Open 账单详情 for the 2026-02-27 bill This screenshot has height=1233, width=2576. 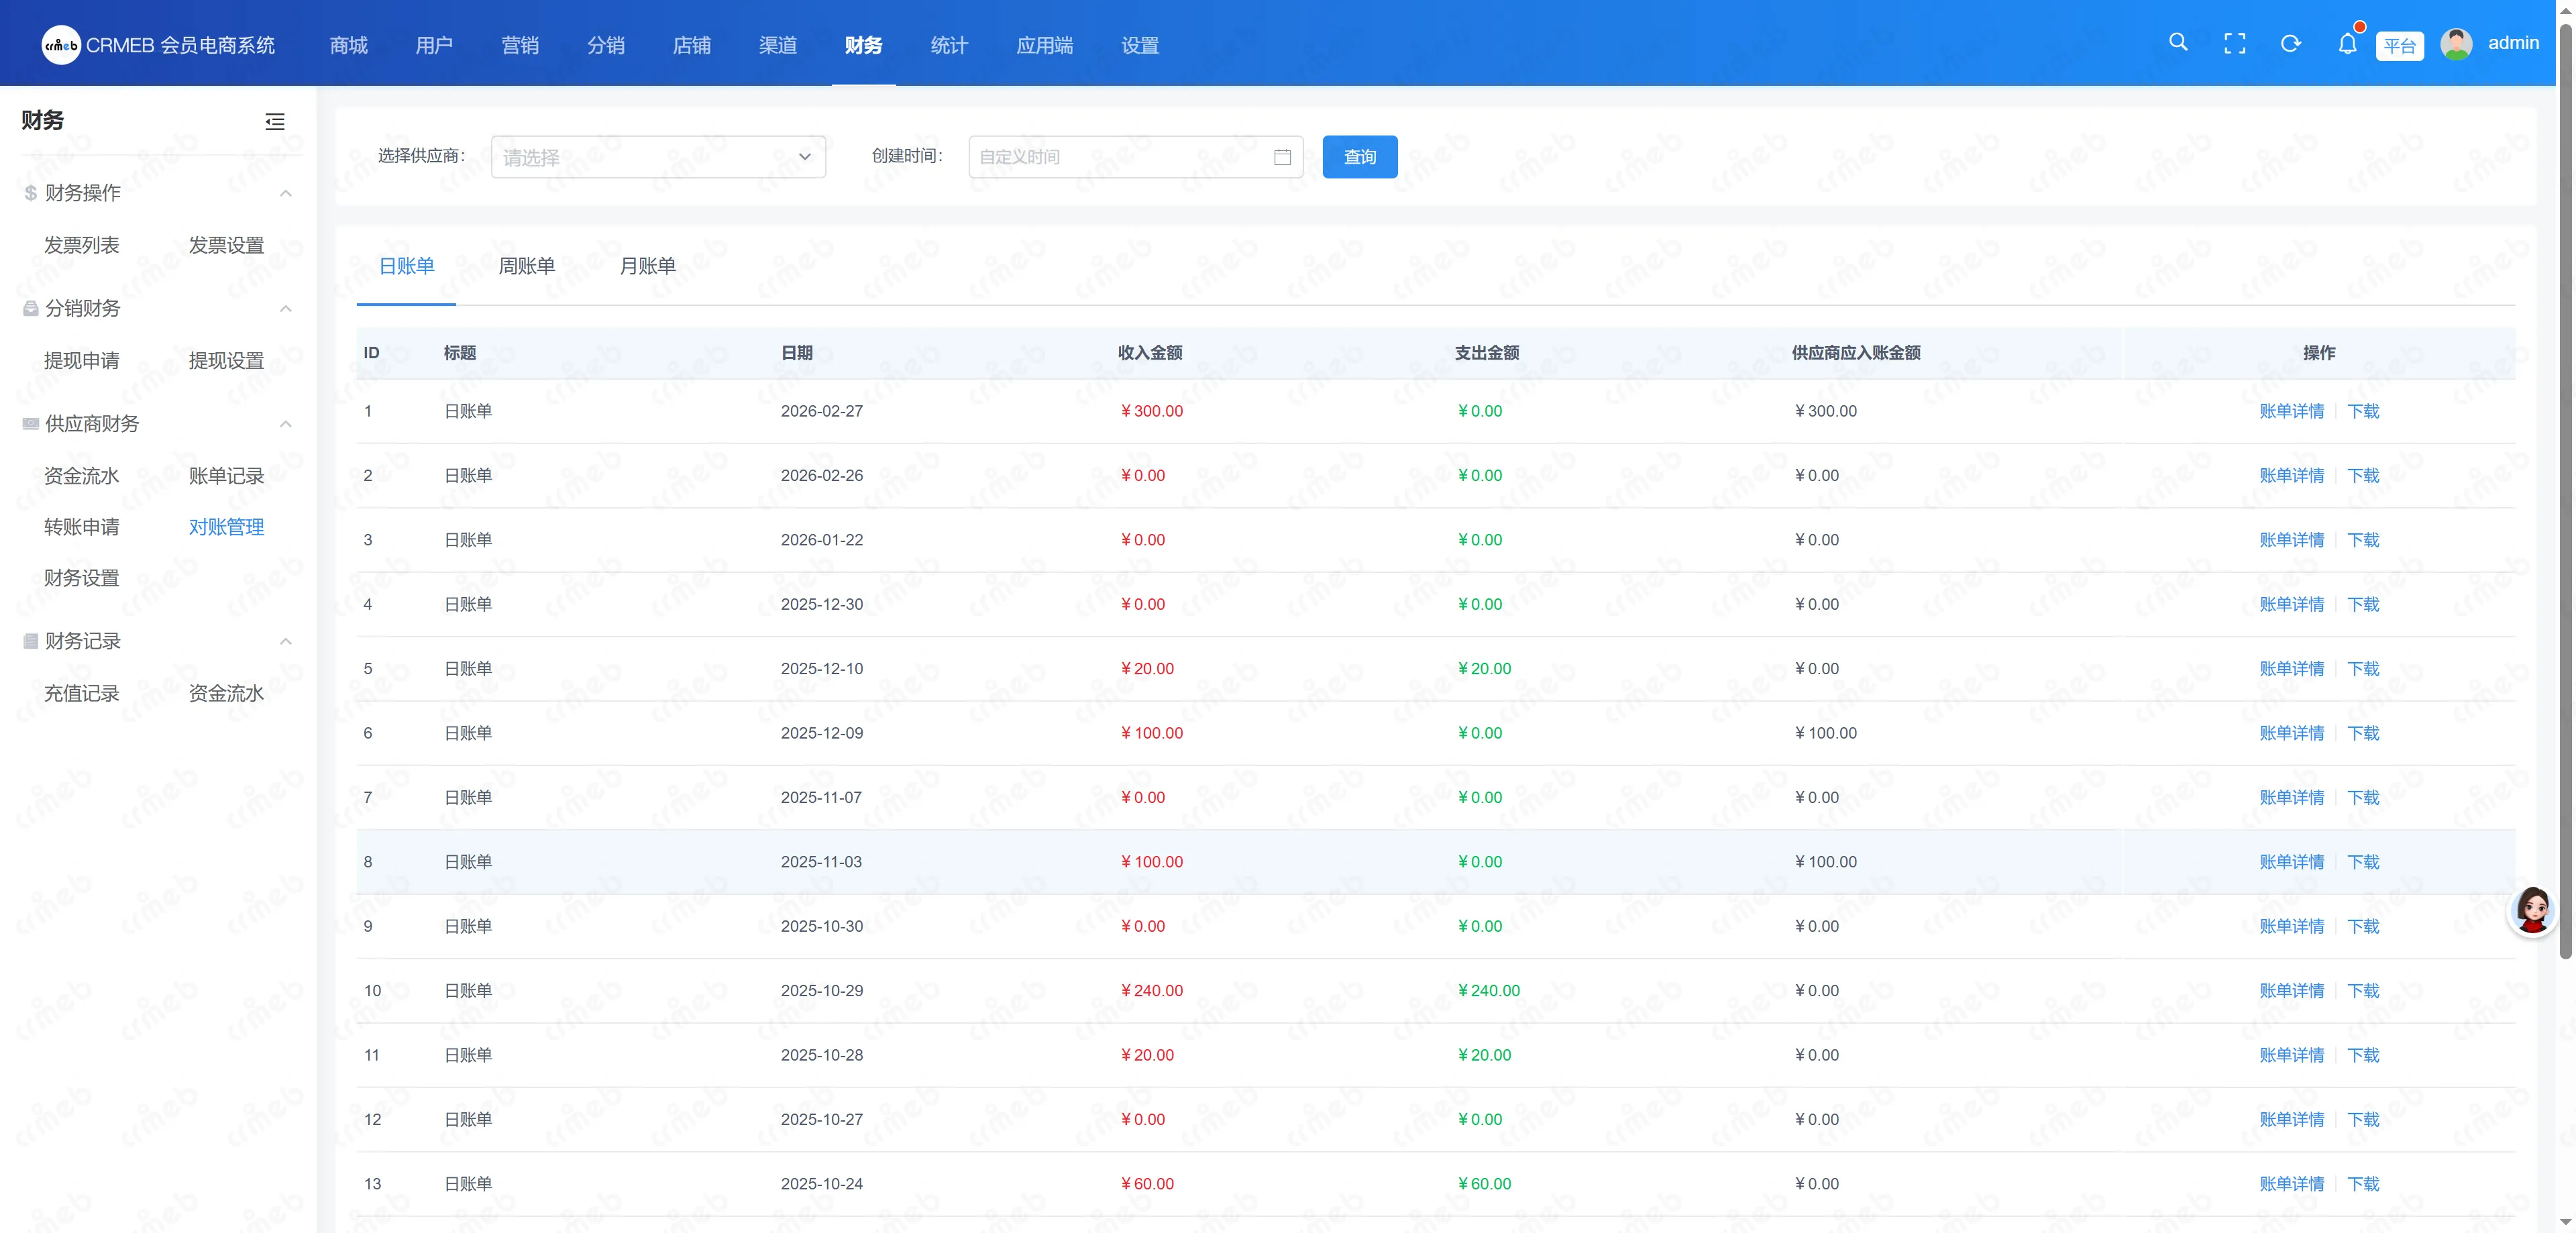click(x=2291, y=411)
